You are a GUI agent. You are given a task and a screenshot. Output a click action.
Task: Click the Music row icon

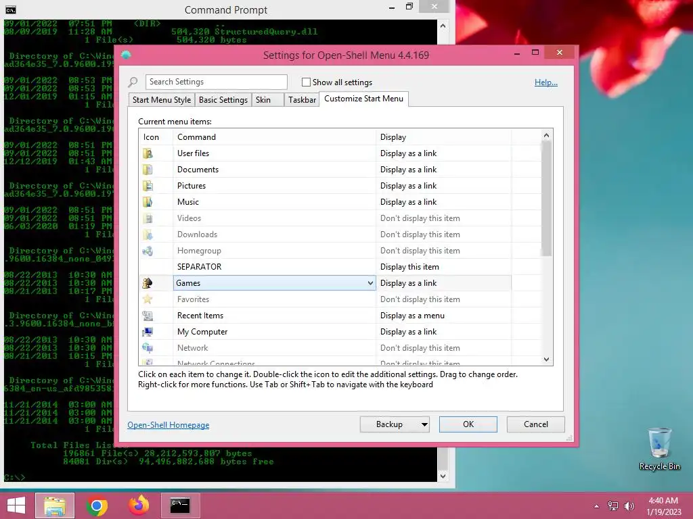coord(148,202)
